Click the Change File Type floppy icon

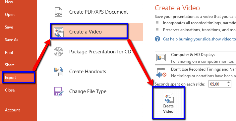point(59,91)
